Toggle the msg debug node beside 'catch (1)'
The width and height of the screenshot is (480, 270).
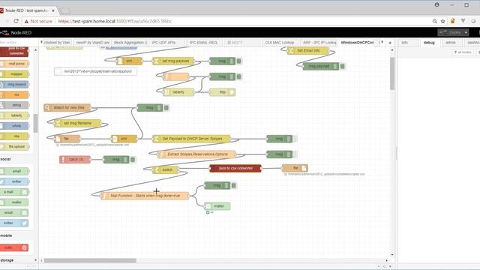point(133,160)
